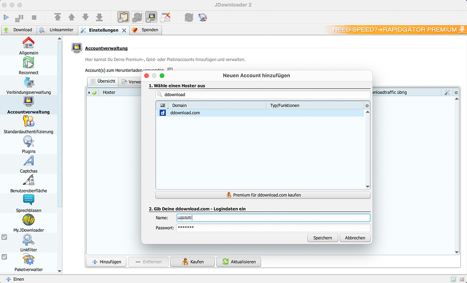467x283 pixels.
Task: Select Accountverwaltung in sidebar
Action: [x=29, y=105]
